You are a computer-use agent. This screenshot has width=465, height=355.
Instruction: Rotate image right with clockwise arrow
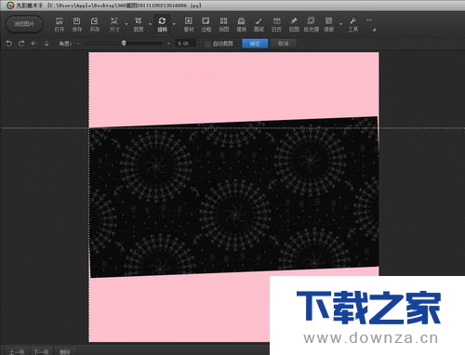click(21, 44)
